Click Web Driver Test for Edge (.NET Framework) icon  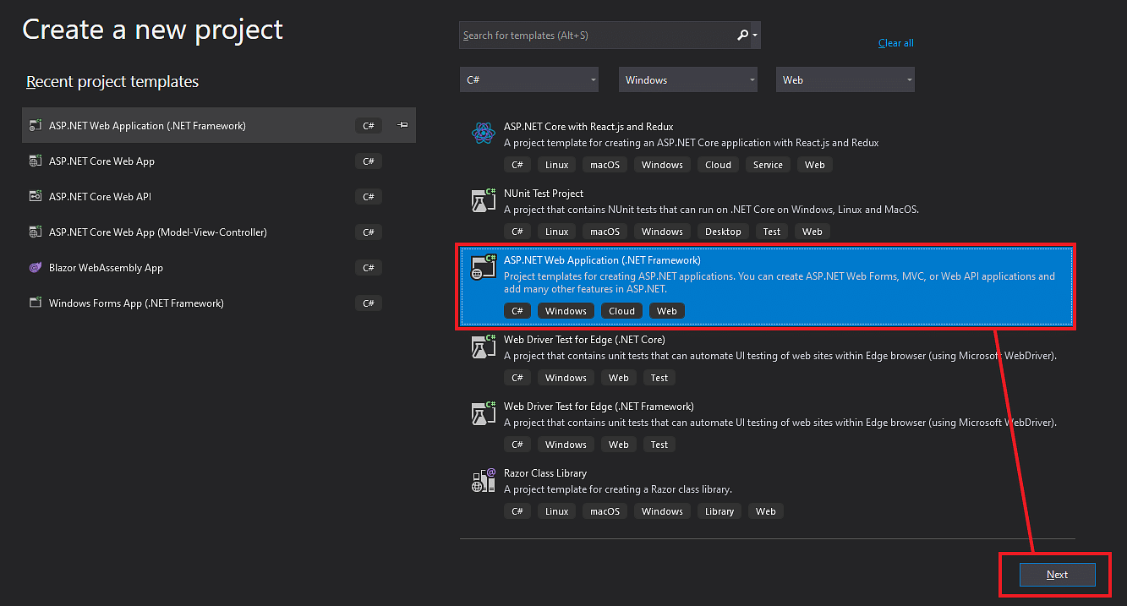tap(483, 412)
